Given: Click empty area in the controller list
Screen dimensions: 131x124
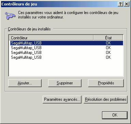Looking at the screenshot, I should (x=66, y=68).
